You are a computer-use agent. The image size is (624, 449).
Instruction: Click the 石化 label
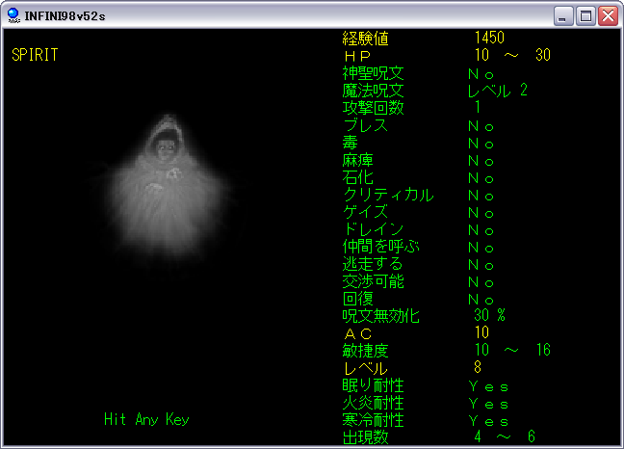[358, 177]
